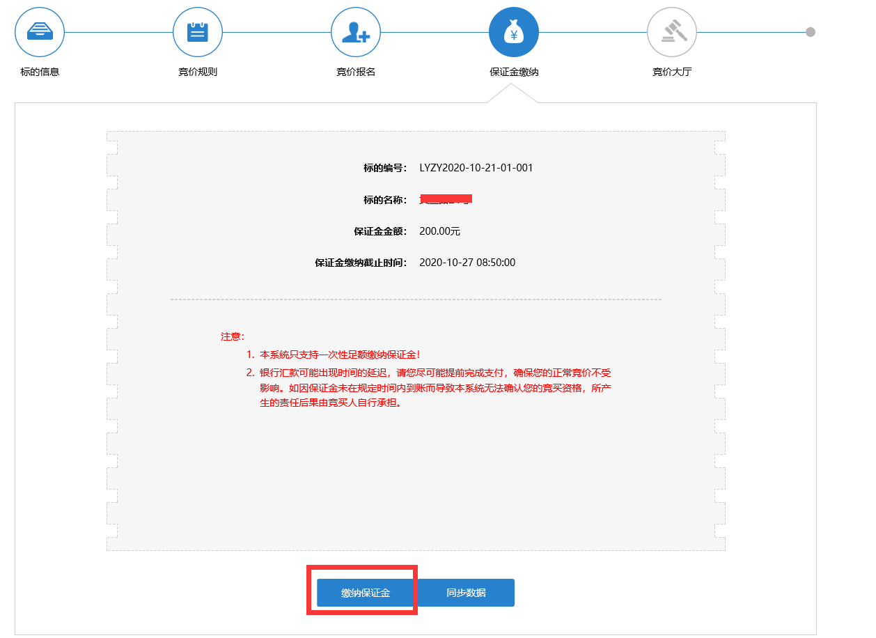Click the grey end dot of progress line
This screenshot has width=876, height=638.
pos(811,32)
